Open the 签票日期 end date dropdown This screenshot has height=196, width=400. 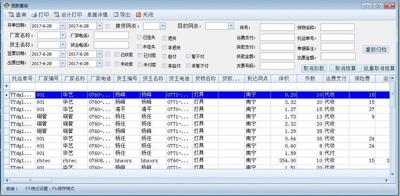click(x=99, y=54)
